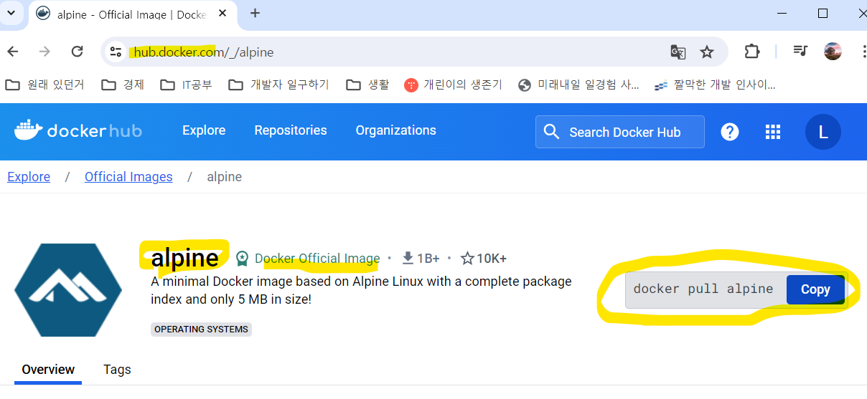Go to Explore breadcrumb link
Viewport: 867px width, 399px height.
pyautogui.click(x=29, y=177)
